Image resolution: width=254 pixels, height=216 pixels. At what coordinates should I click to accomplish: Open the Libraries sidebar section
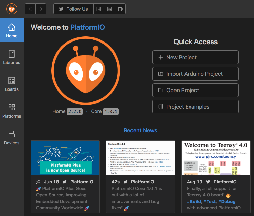coord(12,57)
